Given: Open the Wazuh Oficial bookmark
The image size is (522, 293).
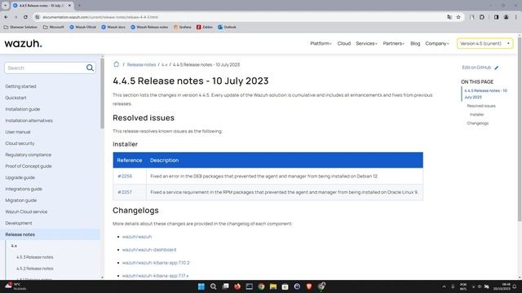Looking at the screenshot, I should tap(82, 27).
